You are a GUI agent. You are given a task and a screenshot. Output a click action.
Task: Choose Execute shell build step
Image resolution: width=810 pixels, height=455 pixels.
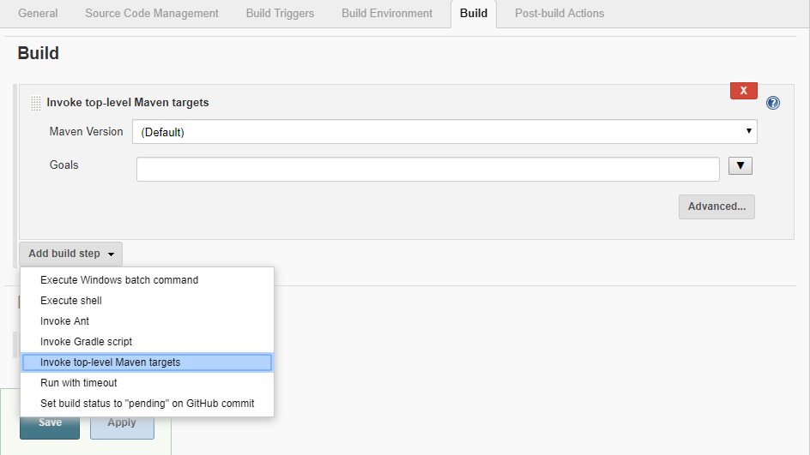pos(71,301)
